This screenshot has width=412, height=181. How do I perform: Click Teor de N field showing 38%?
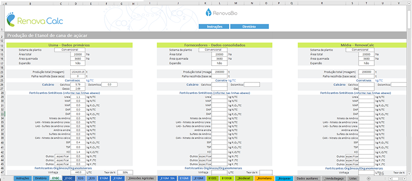click(125, 173)
